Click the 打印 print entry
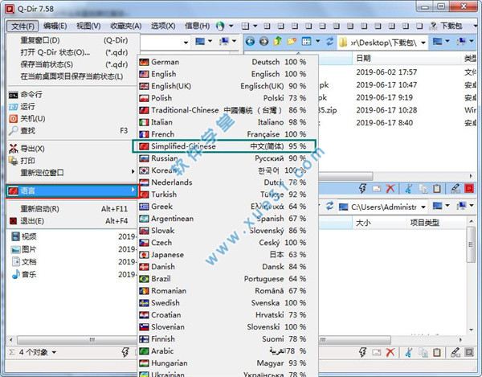 (72, 161)
